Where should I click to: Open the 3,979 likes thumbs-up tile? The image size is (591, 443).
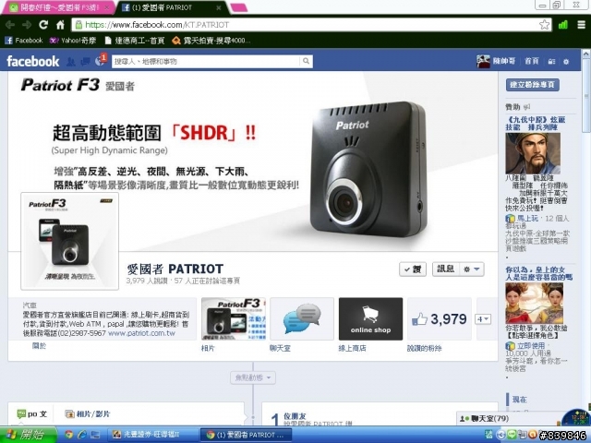coord(440,318)
